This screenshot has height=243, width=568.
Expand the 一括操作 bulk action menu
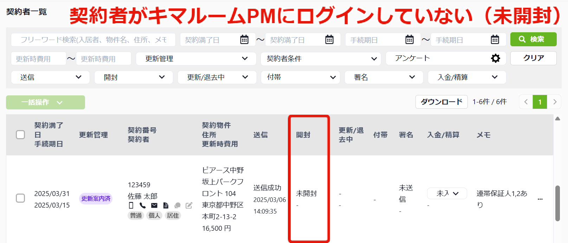pyautogui.click(x=45, y=102)
